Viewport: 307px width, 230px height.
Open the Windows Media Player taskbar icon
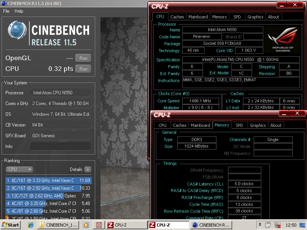pyautogui.click(x=86, y=225)
